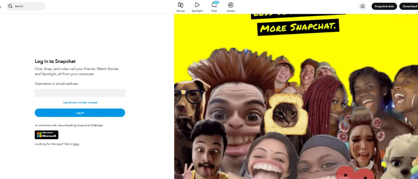
Task: Click the Download button
Action: click(409, 6)
